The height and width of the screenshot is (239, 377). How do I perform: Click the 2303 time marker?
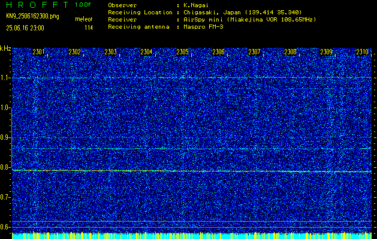click(x=111, y=52)
